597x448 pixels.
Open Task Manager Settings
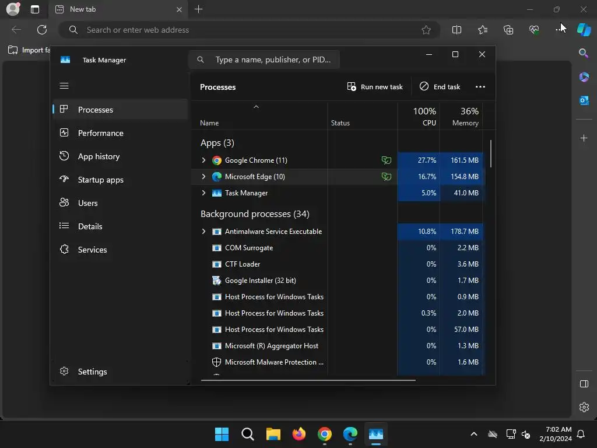pos(120,372)
